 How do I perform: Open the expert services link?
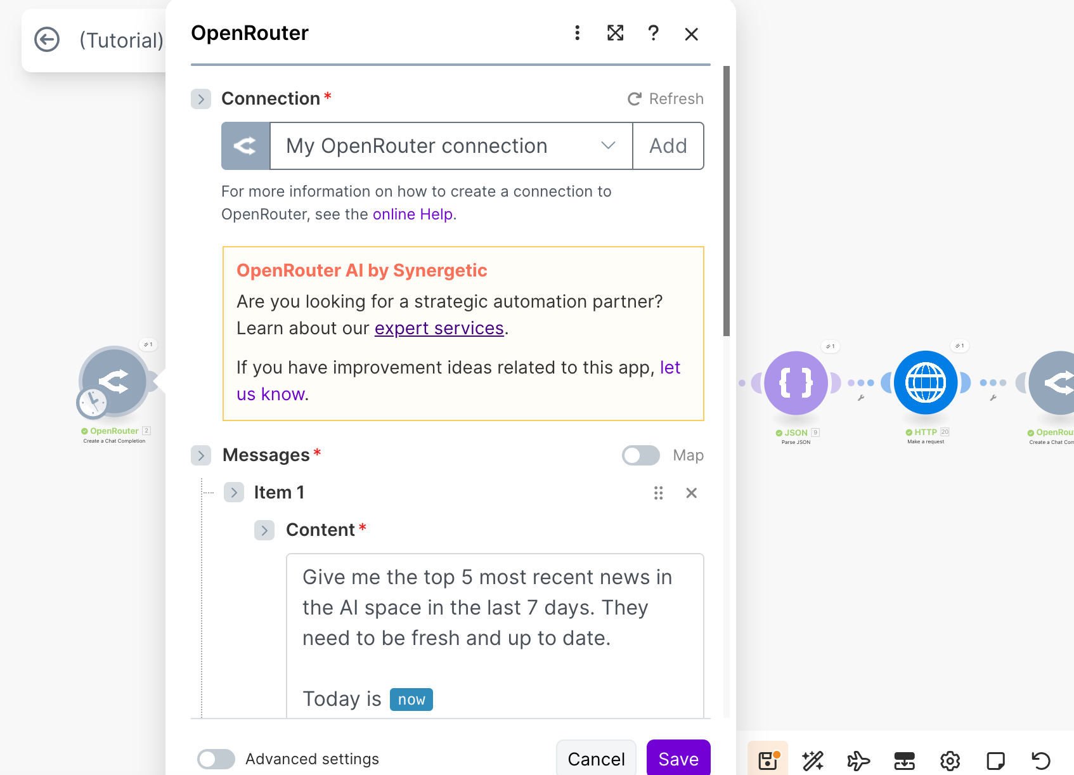click(439, 328)
